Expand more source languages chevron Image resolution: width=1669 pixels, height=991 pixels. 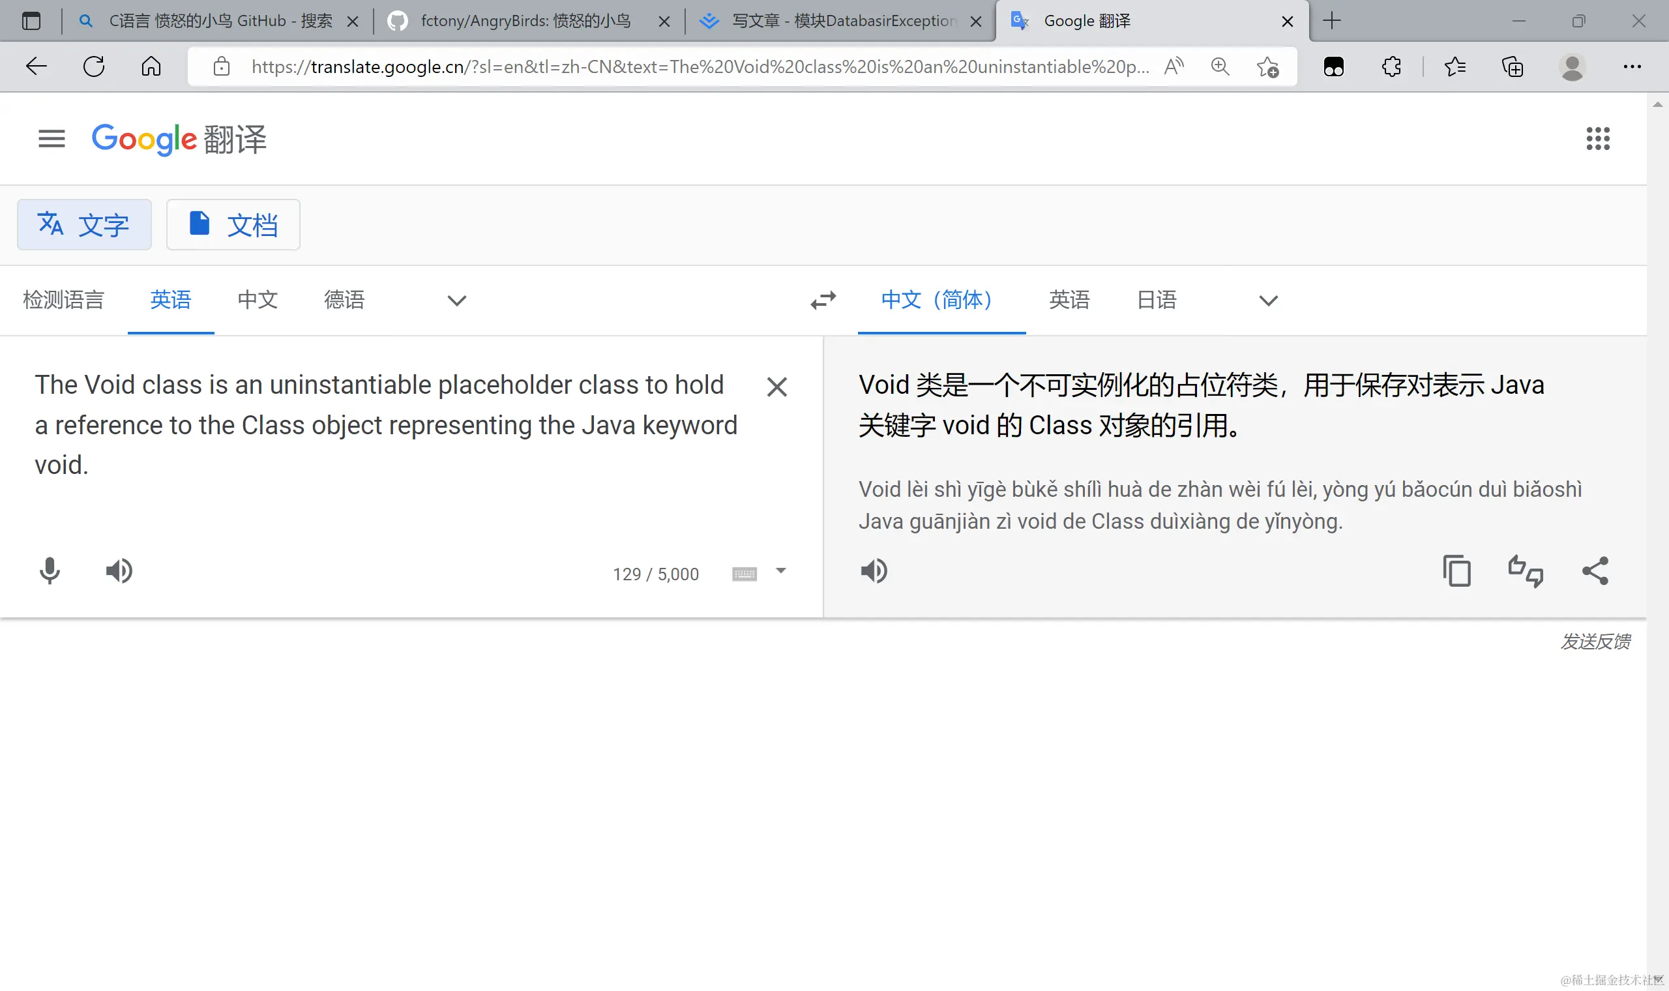pos(456,301)
